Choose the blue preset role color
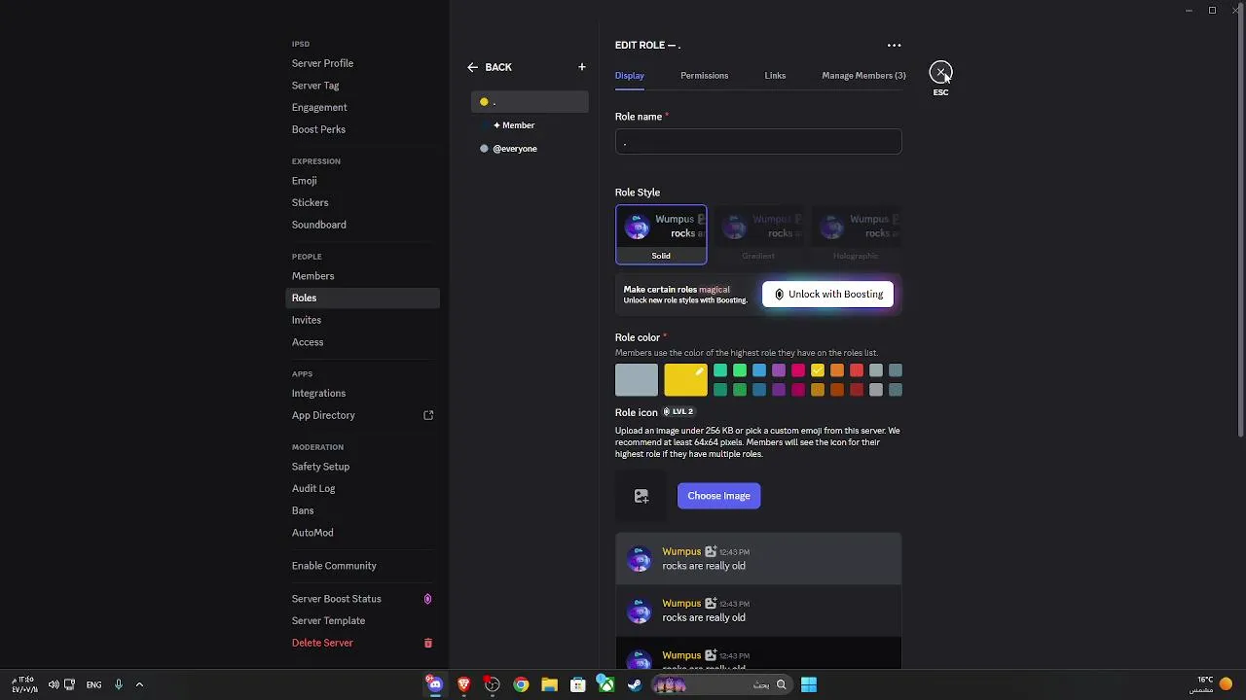The width and height of the screenshot is (1246, 700). coord(759,370)
